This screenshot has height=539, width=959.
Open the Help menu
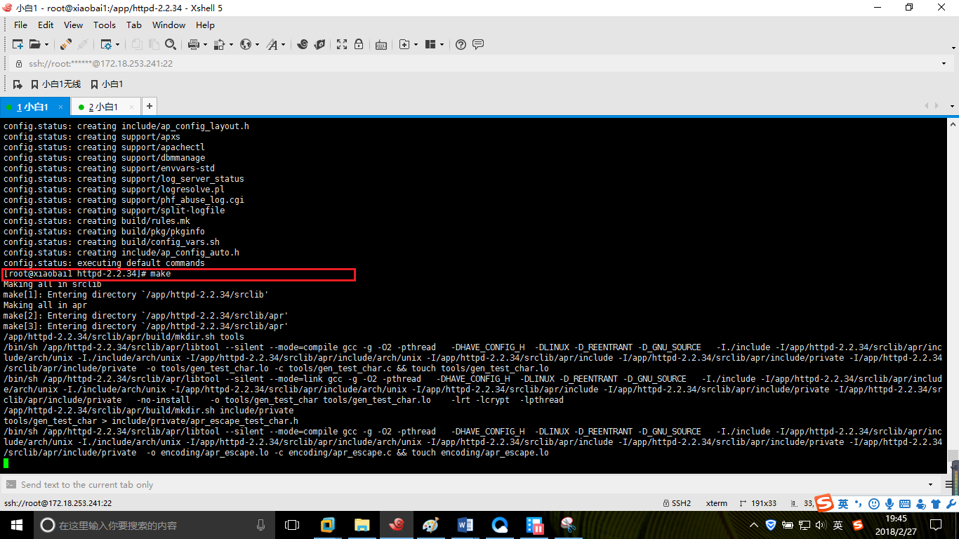pos(205,25)
